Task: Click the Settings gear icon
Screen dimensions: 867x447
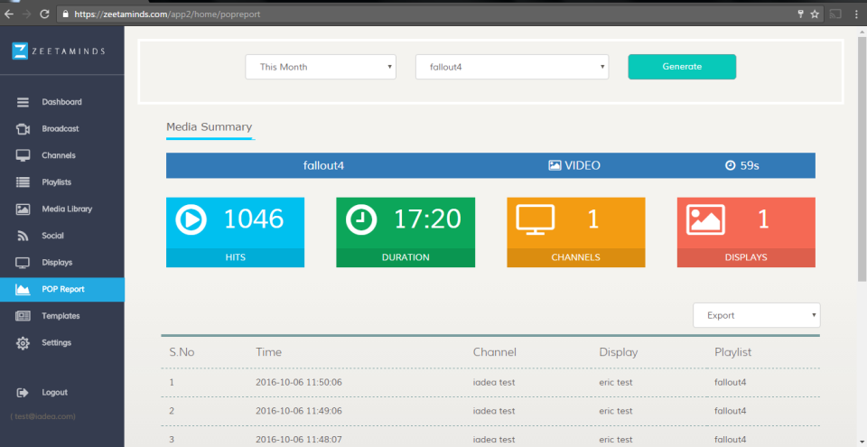Action: [23, 343]
